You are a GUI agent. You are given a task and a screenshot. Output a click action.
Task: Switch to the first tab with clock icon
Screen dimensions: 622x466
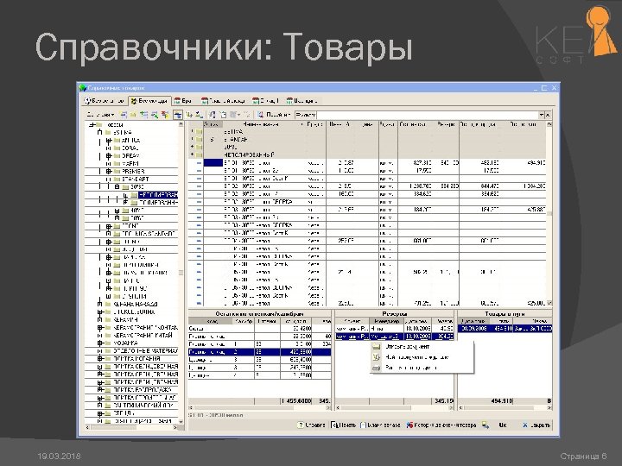point(104,101)
